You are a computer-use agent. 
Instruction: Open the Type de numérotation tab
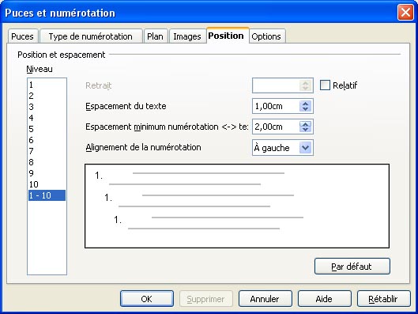(91, 36)
